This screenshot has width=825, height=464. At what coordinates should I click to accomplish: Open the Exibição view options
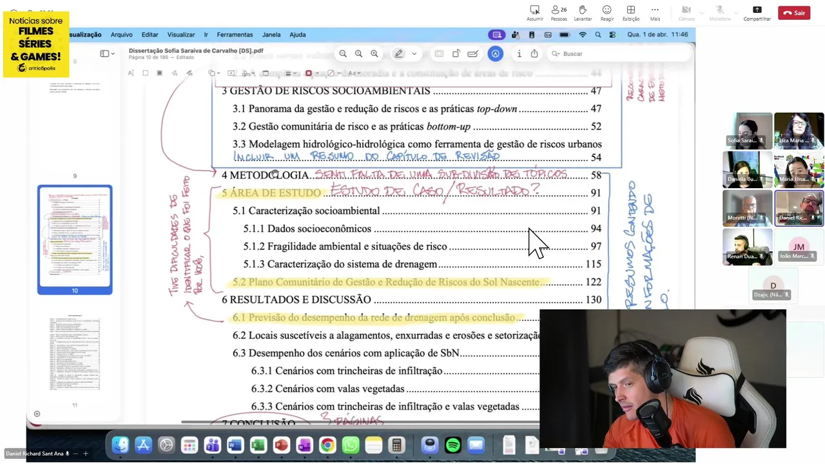631,13
